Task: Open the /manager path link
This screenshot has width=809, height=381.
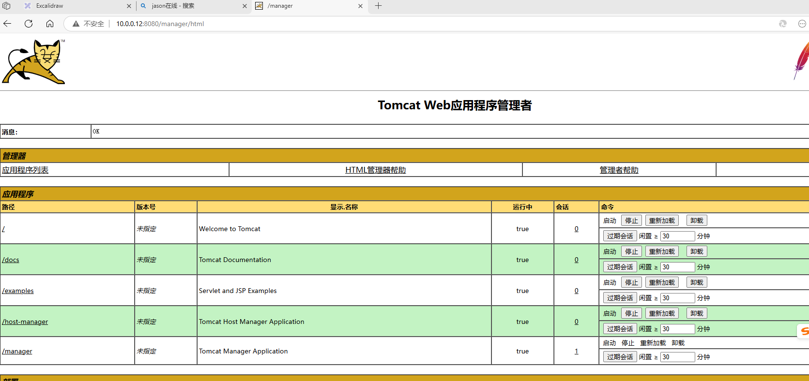Action: pos(17,351)
